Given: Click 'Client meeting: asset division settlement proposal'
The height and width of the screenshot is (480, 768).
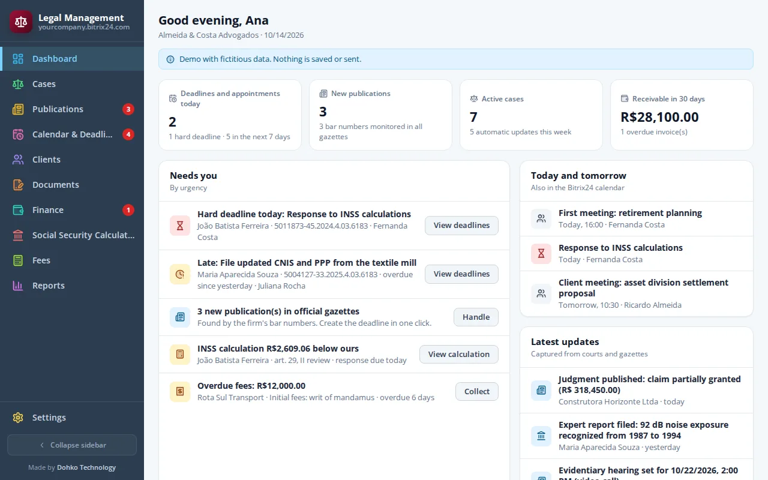Looking at the screenshot, I should (637, 293).
